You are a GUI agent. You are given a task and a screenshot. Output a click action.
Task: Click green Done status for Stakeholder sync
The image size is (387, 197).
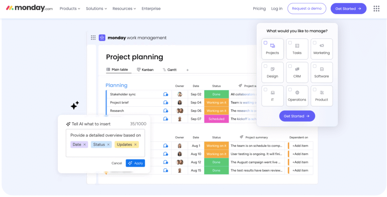click(217, 94)
